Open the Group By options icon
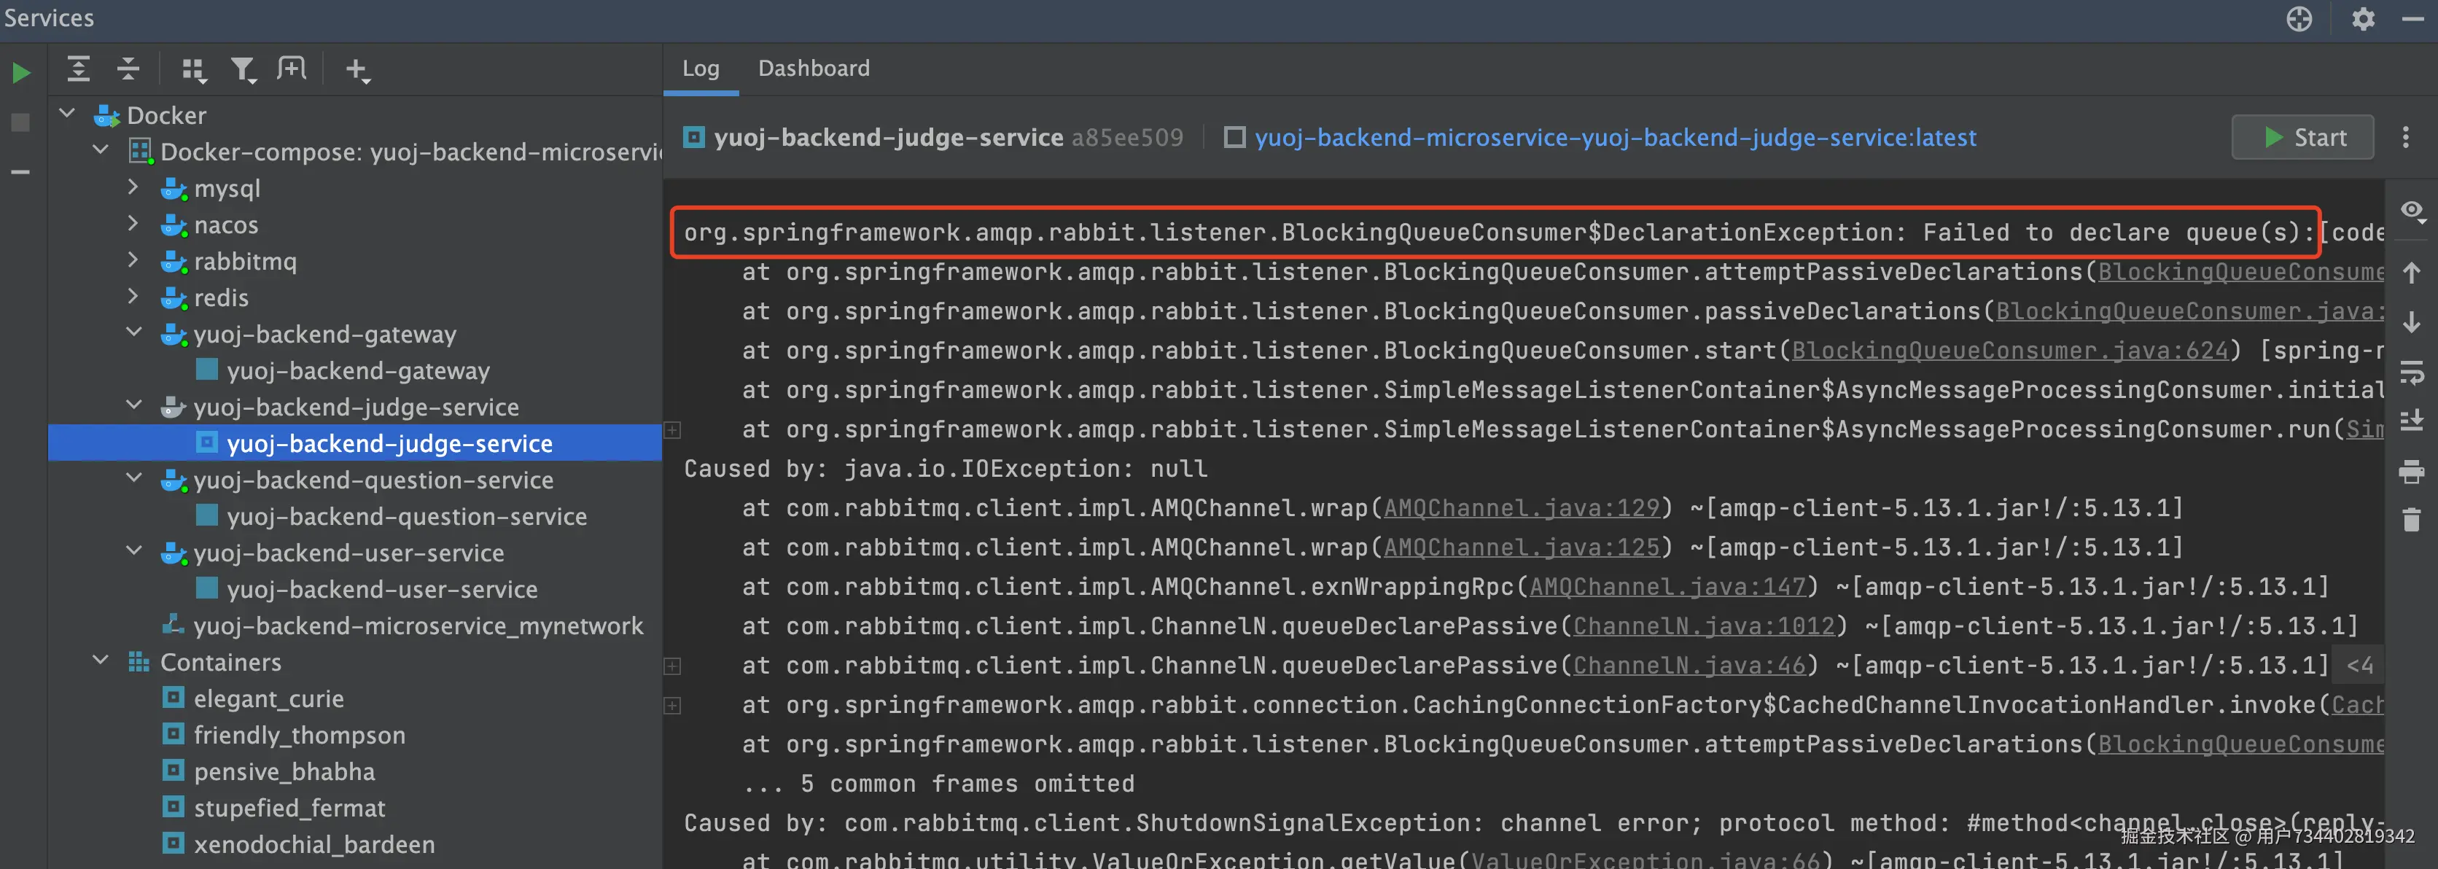 (x=194, y=70)
